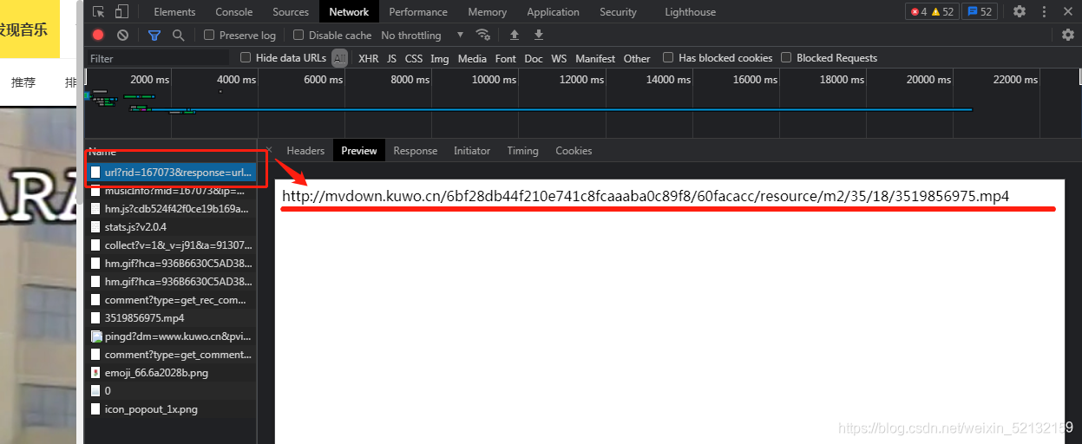The image size is (1082, 444).
Task: Select the Preview tab of request
Action: point(358,150)
